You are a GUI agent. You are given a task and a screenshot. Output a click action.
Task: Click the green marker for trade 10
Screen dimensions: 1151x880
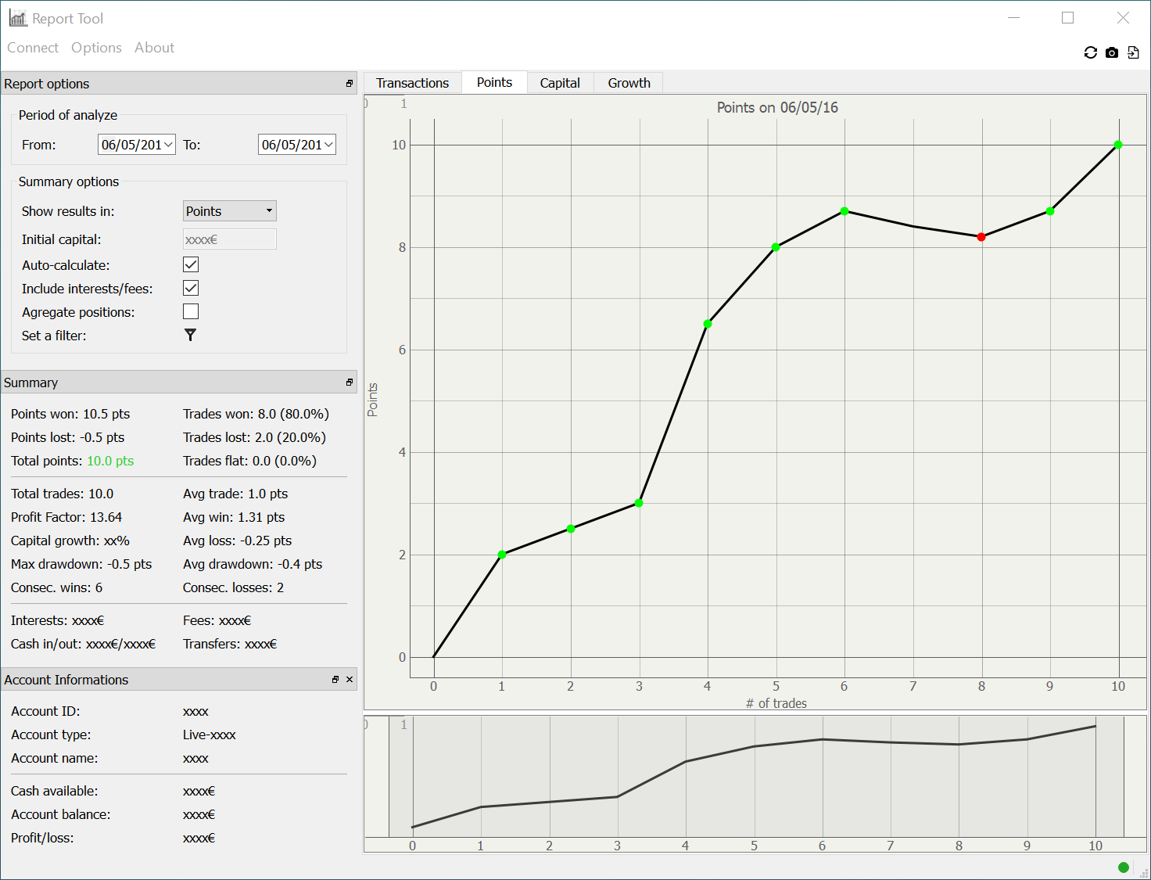pyautogui.click(x=1118, y=145)
